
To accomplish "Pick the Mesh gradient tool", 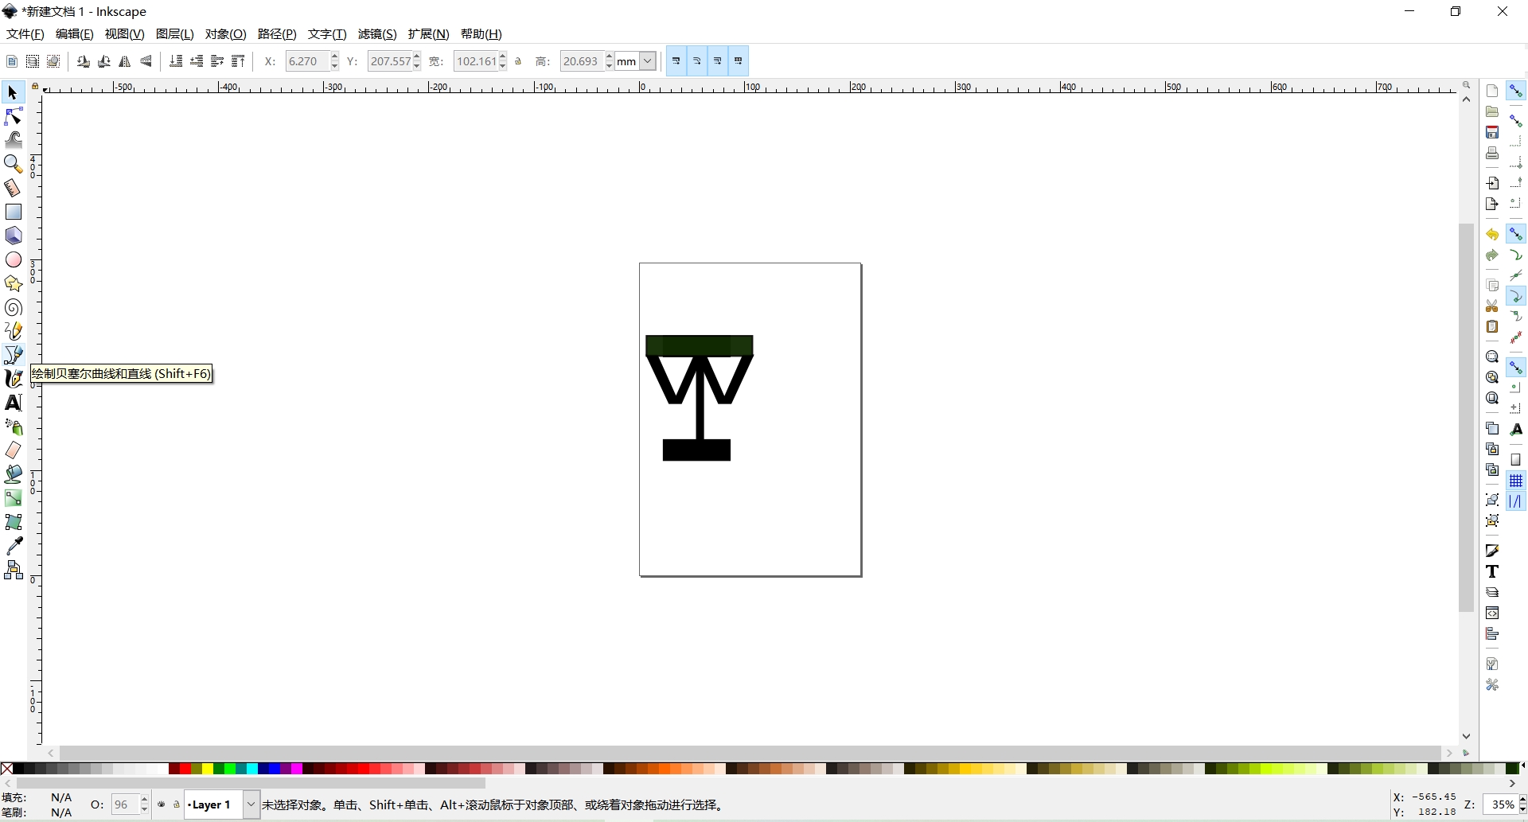I will pos(14,522).
